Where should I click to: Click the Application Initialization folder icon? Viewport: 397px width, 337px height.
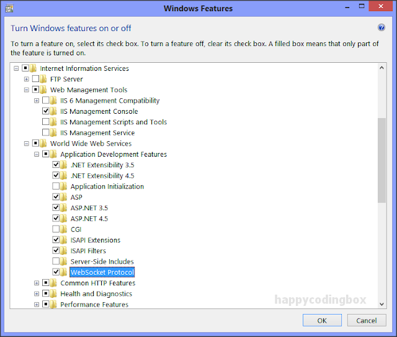pos(63,187)
